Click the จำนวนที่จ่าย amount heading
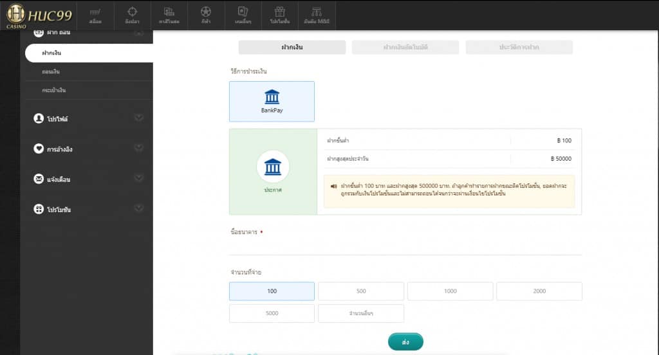This screenshot has height=355, width=659. coord(246,272)
